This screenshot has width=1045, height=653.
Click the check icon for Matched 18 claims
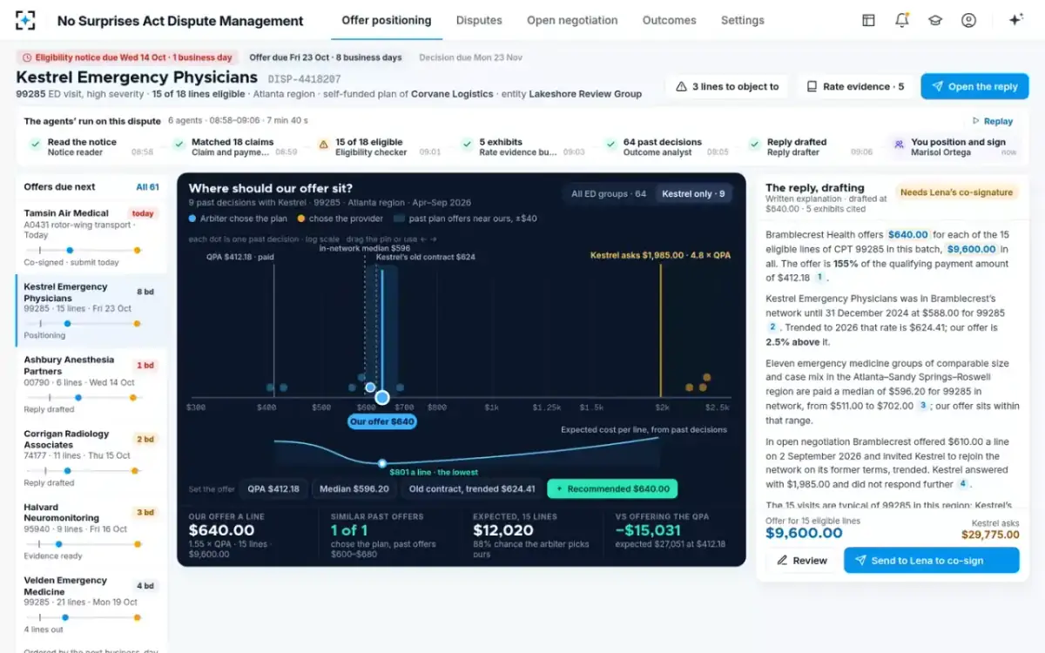click(179, 146)
